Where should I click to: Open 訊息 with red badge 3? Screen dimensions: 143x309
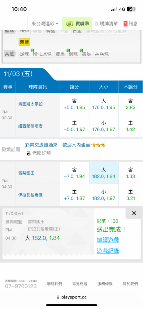click(x=131, y=24)
